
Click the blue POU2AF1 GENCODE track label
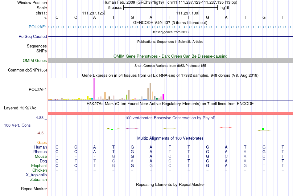38,27
